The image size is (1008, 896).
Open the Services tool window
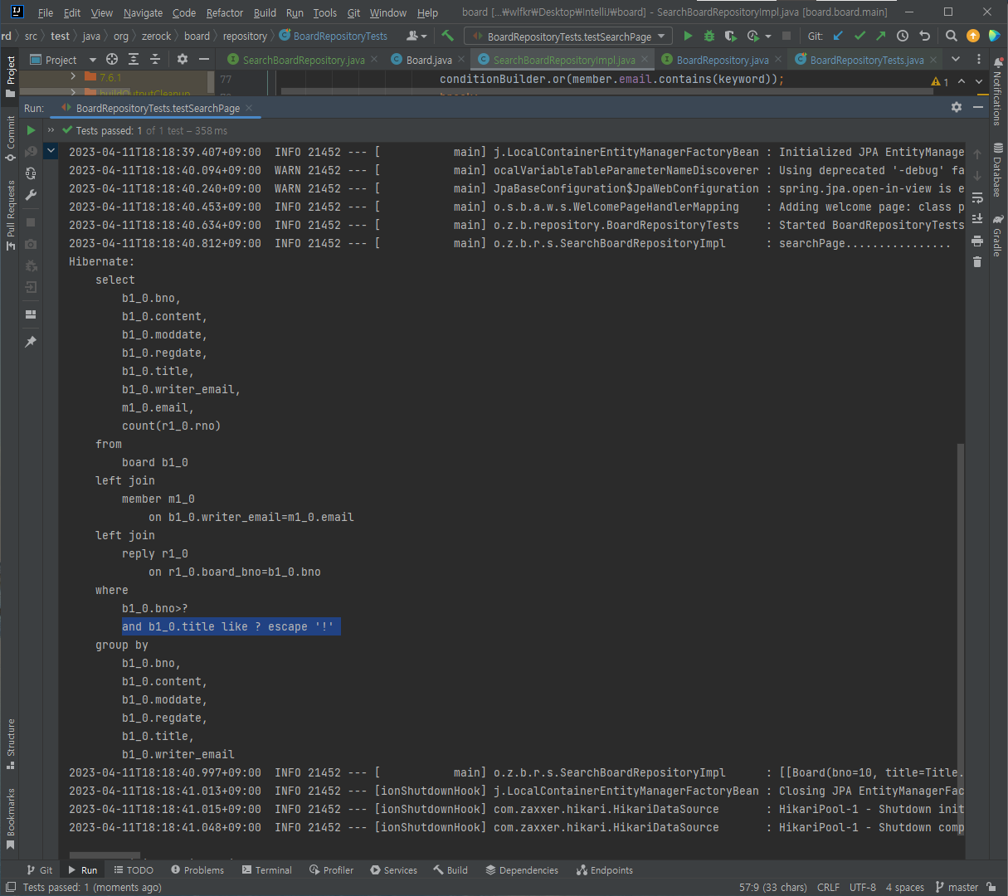393,869
